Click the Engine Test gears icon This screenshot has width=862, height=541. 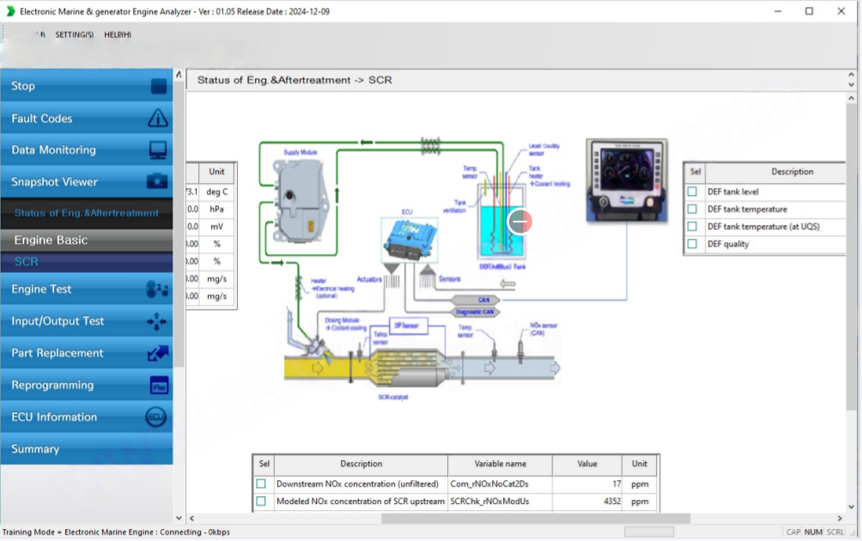point(158,289)
